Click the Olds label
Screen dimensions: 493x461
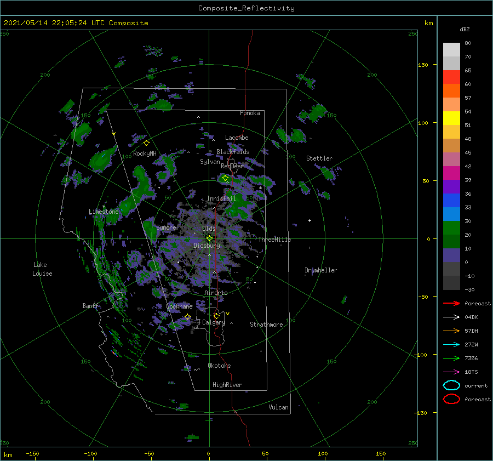coord(209,229)
